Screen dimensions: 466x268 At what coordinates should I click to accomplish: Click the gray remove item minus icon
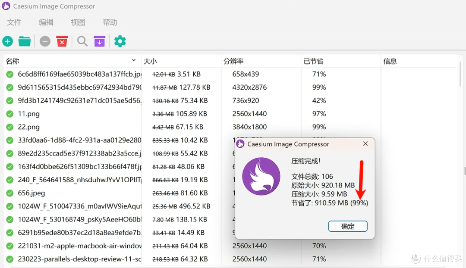[45, 41]
